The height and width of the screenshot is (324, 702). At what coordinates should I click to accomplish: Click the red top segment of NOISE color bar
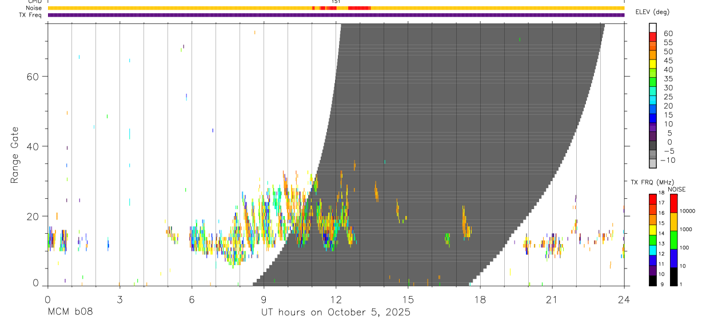(673, 203)
